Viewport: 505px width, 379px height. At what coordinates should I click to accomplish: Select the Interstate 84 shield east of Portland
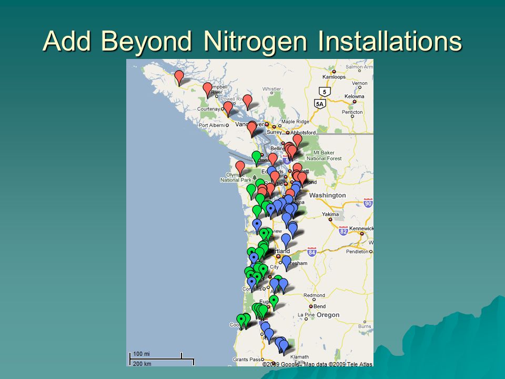click(312, 252)
